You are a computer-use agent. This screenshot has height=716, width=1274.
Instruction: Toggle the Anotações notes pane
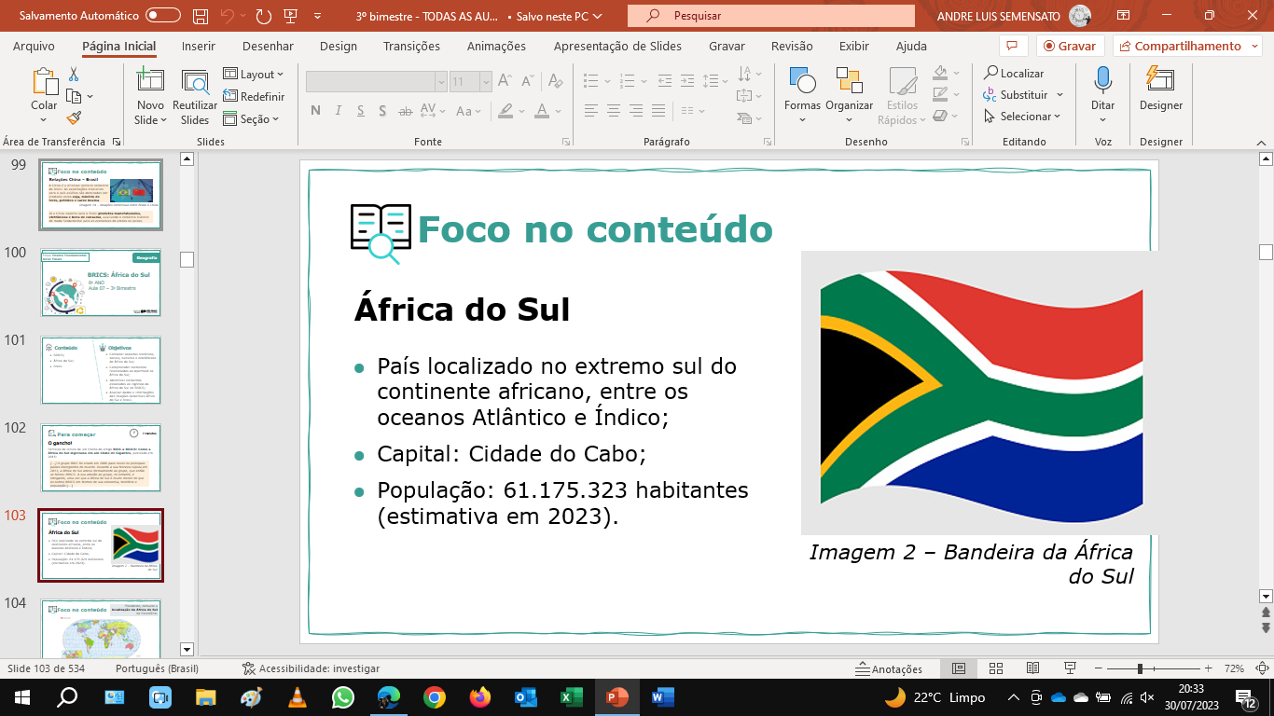[x=889, y=668]
